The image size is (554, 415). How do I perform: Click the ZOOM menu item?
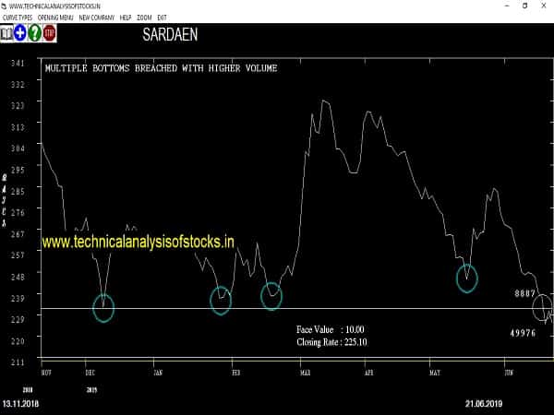(x=146, y=18)
